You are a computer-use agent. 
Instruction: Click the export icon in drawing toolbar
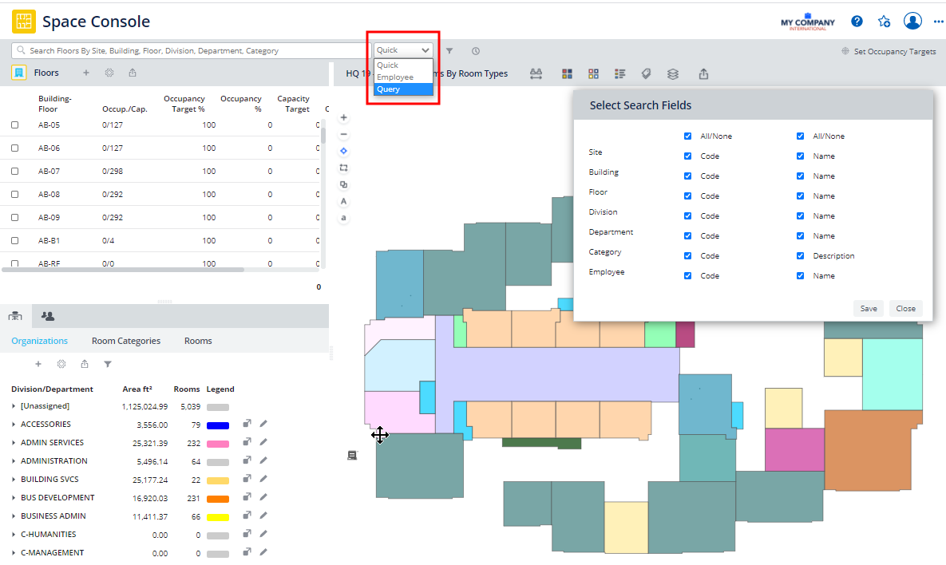pyautogui.click(x=703, y=73)
